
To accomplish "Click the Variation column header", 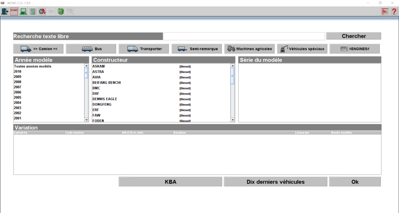I will (x=234, y=133).
